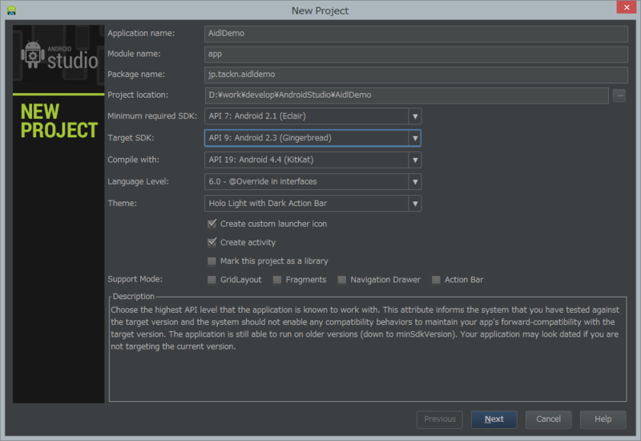Open Help for the wizard

tap(603, 419)
